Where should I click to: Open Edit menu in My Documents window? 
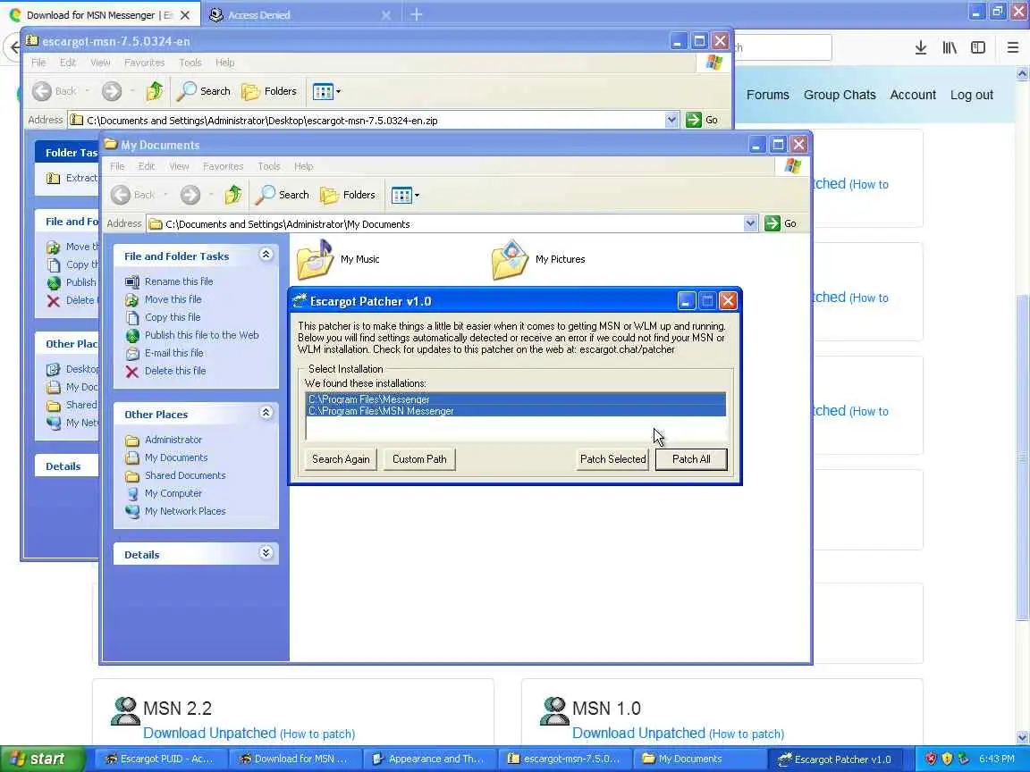click(x=147, y=166)
